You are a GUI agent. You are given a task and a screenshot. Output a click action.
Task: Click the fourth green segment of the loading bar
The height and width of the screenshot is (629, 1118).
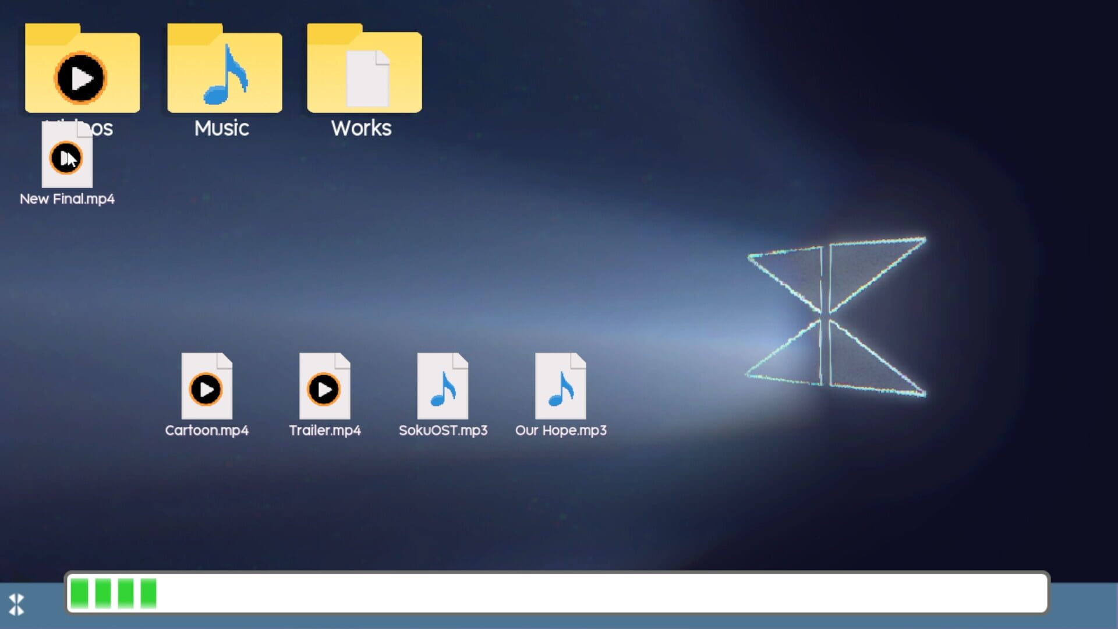coord(147,593)
